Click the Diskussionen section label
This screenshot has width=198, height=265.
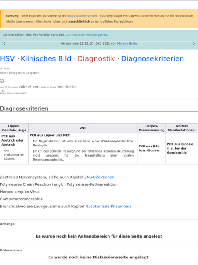[11, 250]
